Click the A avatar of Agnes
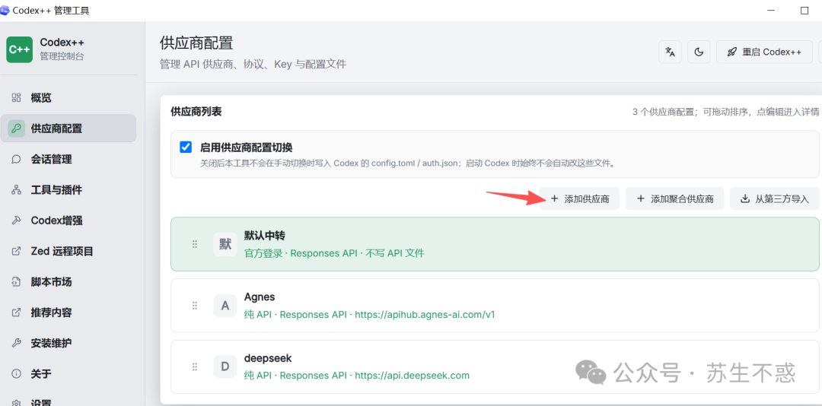822x406 pixels. click(225, 306)
